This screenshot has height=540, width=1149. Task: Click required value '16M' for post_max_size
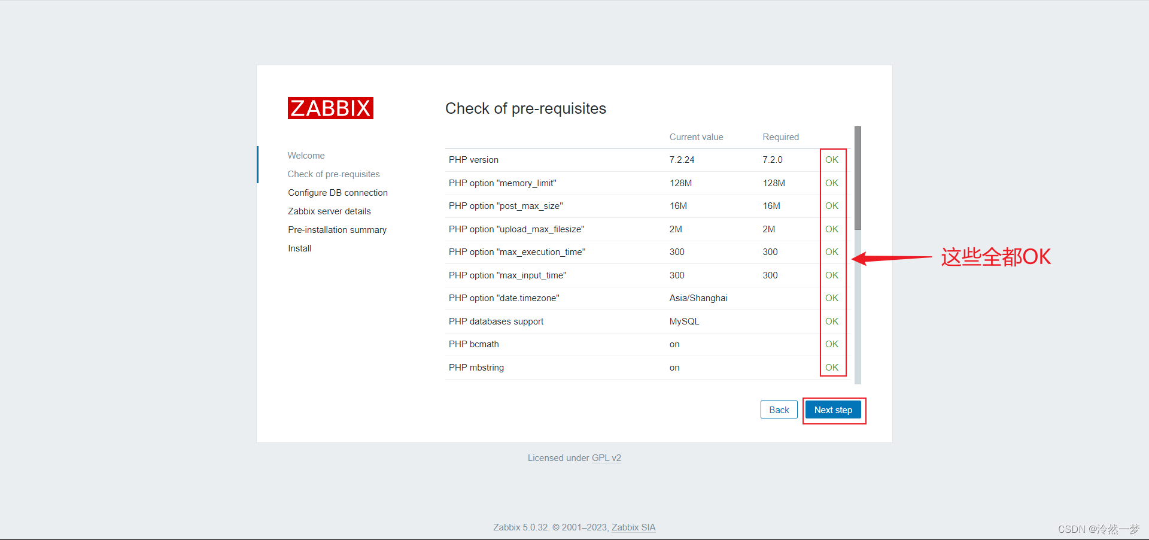(771, 206)
